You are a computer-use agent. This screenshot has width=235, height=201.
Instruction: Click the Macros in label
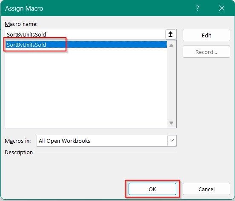pyautogui.click(x=18, y=141)
